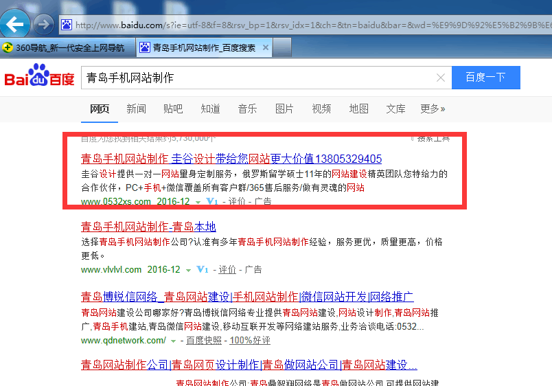Image resolution: width=552 pixels, height=386 pixels.
Task: Click the Baidu logo
Action: 39,76
